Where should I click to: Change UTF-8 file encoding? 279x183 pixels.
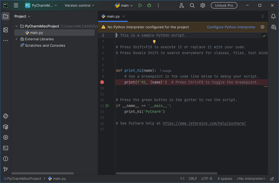pos(207,178)
